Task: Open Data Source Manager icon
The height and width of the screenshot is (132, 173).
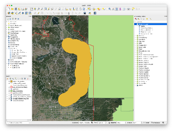Action: (9, 13)
